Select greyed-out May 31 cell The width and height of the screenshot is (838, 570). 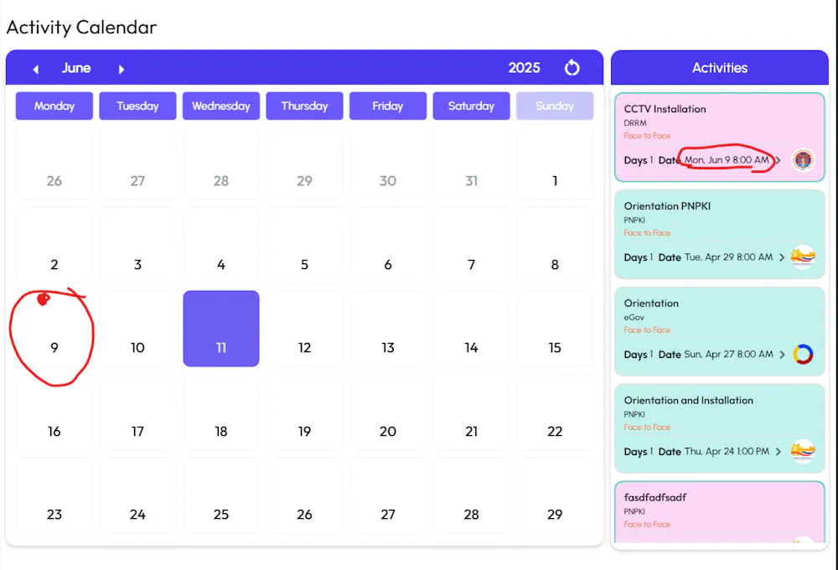471,162
